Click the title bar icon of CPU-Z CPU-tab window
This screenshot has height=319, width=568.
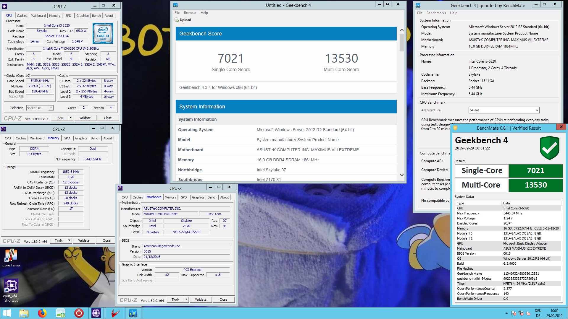(x=4, y=6)
